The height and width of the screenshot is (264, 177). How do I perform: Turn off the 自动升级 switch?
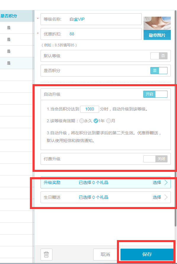pos(155,94)
